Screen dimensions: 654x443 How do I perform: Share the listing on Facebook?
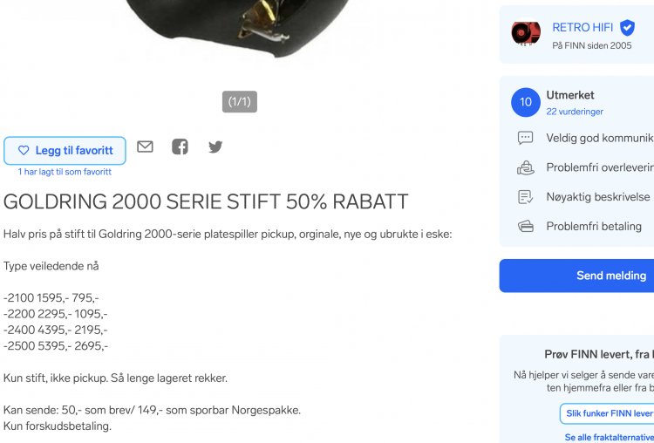[181, 147]
